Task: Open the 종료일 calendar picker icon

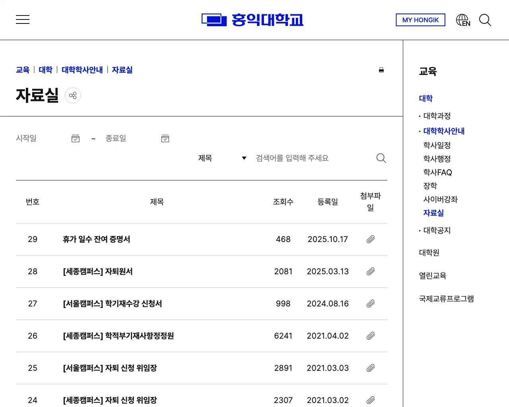Action: pyautogui.click(x=165, y=138)
